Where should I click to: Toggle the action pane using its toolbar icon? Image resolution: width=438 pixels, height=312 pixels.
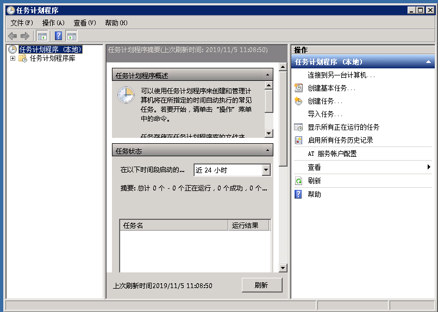[x=72, y=36]
